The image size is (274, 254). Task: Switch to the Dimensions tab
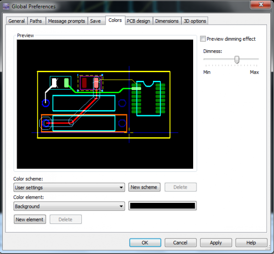[167, 21]
